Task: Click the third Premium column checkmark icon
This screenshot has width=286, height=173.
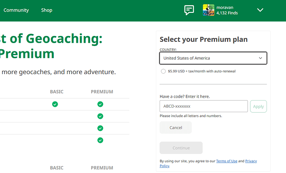Action: [x=100, y=128]
